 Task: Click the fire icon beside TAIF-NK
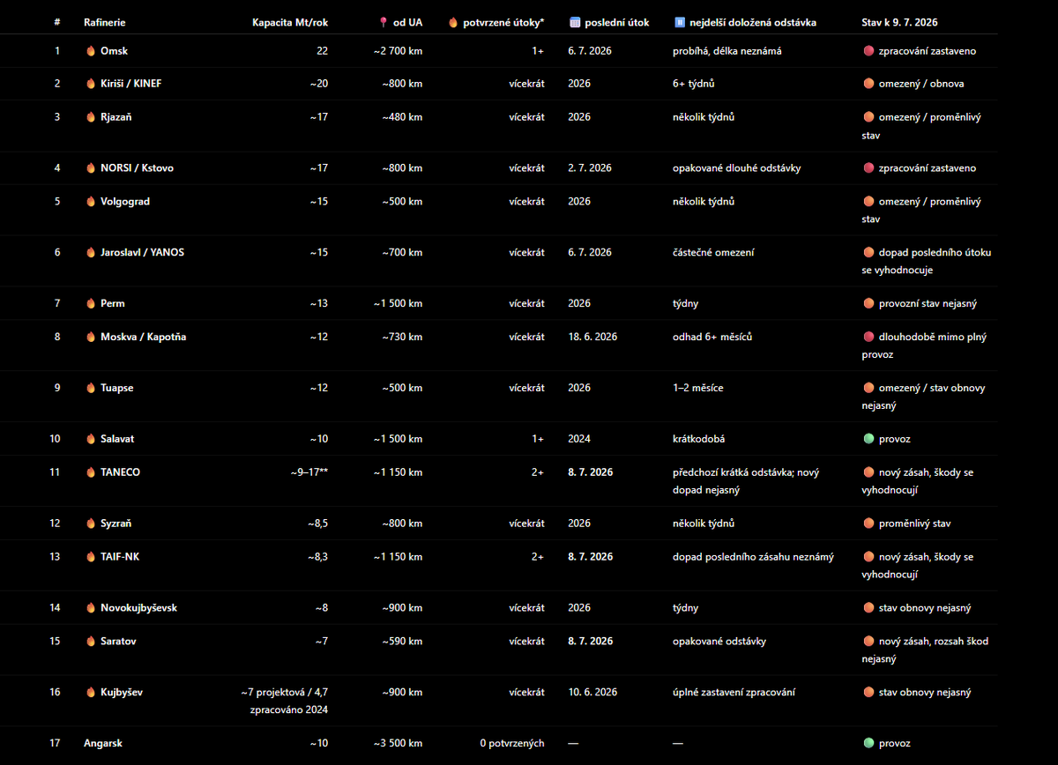click(x=90, y=557)
